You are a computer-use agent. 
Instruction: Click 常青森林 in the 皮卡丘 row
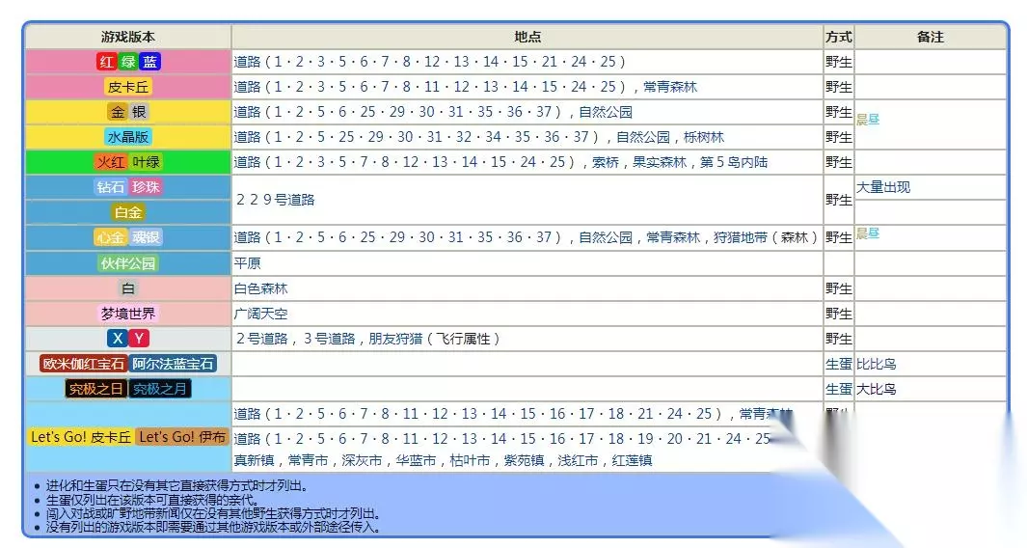(x=670, y=87)
